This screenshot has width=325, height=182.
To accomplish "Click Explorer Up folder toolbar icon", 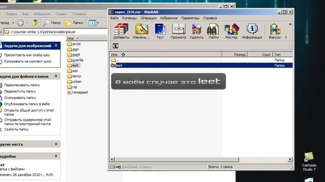I will pyautogui.click(x=35, y=23).
